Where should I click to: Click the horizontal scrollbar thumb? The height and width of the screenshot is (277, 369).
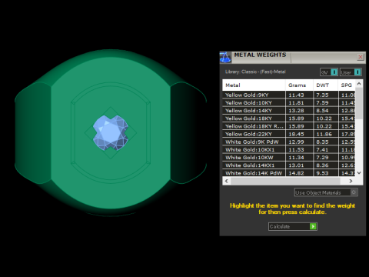click(285, 181)
